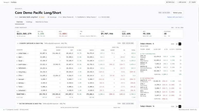Collapse the Country Exposure & Daily P&L section

[18, 43]
